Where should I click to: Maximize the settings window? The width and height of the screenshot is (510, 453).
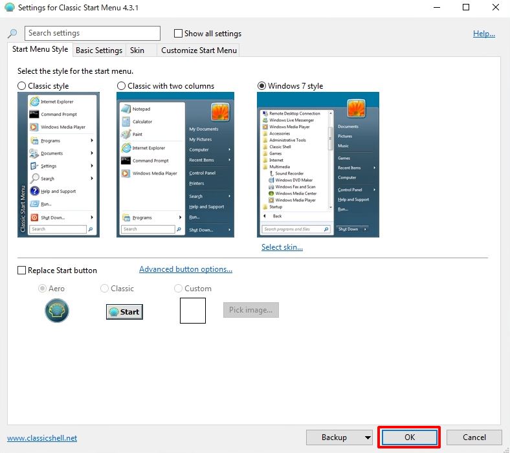click(x=466, y=7)
